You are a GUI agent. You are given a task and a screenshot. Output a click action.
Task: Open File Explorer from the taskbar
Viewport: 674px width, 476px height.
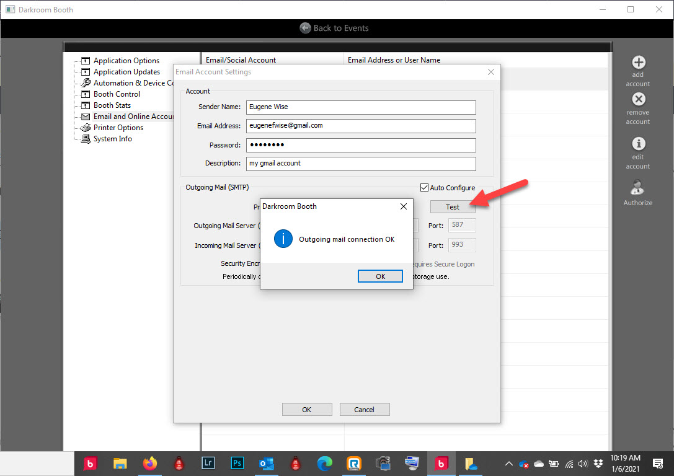[x=120, y=464]
